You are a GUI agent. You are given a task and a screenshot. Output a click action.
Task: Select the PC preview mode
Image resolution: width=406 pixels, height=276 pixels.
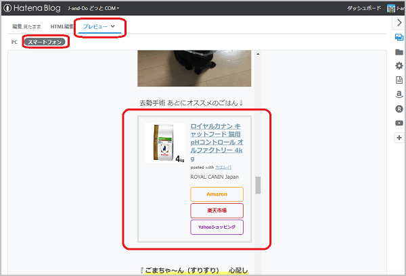[x=14, y=42]
